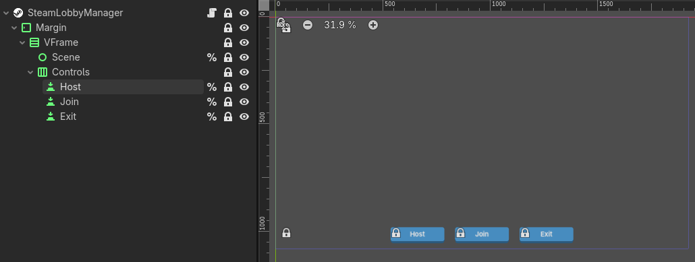Click the Scene node circle icon
Image resolution: width=695 pixels, height=262 pixels.
[x=43, y=57]
